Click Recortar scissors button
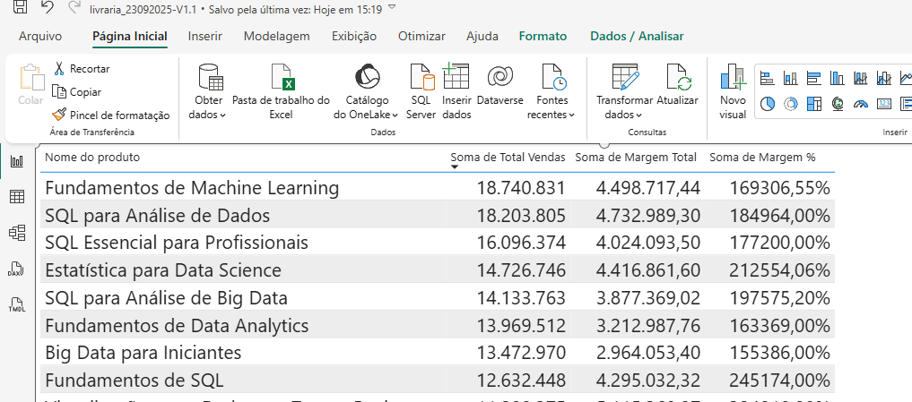The image size is (912, 402). 82,69
